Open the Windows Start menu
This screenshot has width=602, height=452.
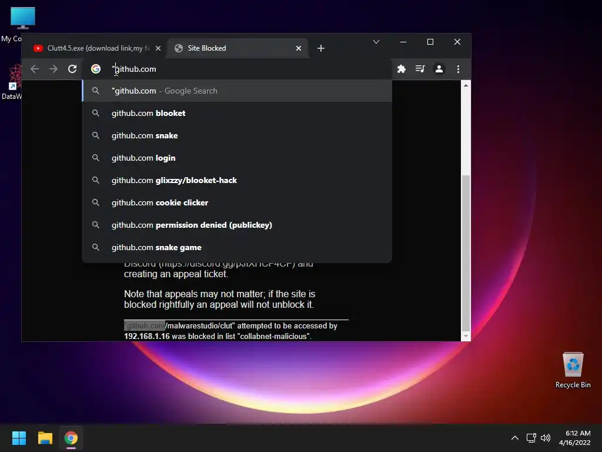tap(19, 438)
